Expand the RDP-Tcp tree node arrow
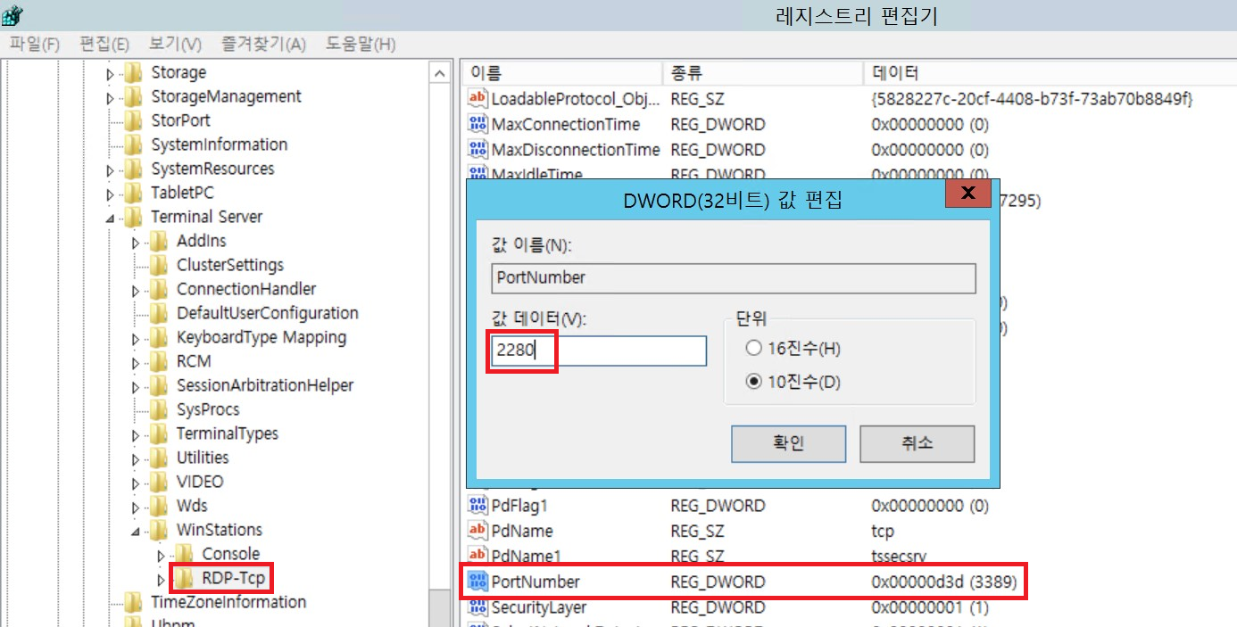Viewport: 1237px width, 627px height. [162, 579]
